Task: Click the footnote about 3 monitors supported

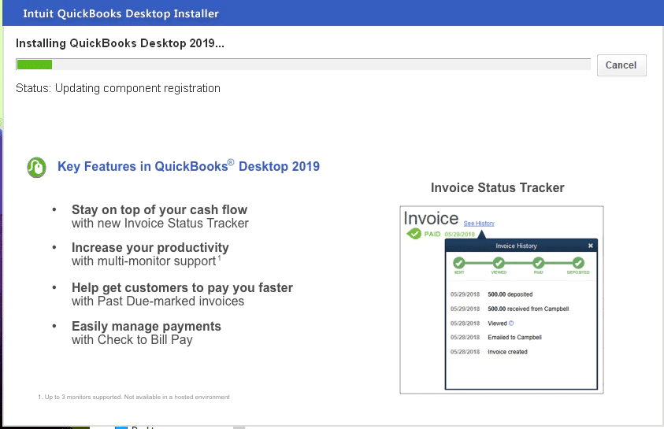Action: [134, 397]
